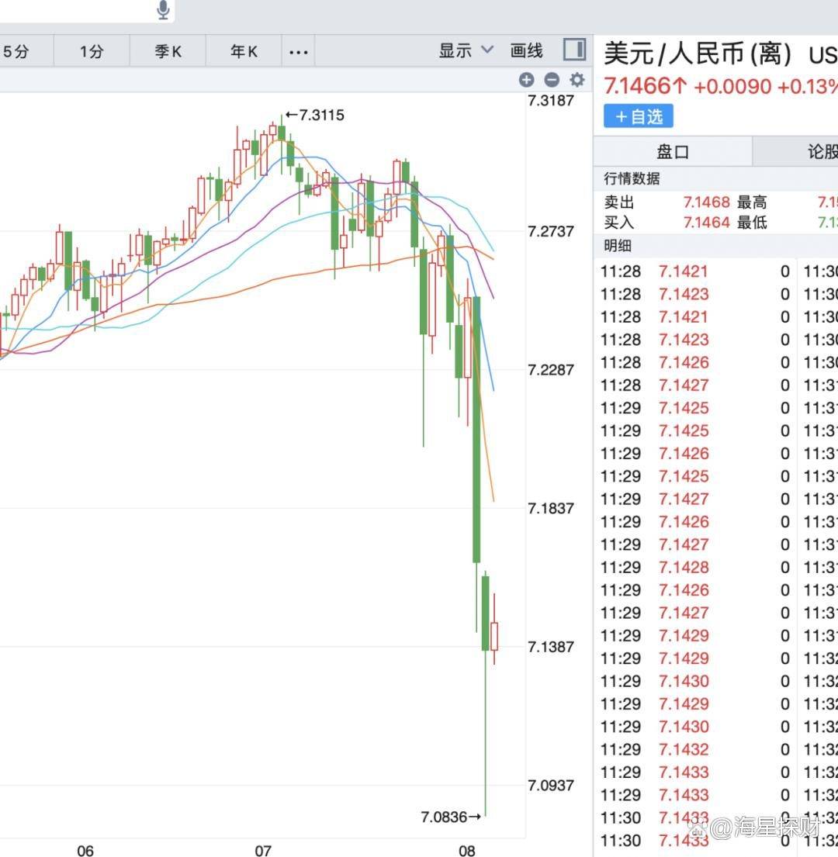838x857 pixels.
Task: Add to watchlist with +自选 button
Action: tap(639, 116)
